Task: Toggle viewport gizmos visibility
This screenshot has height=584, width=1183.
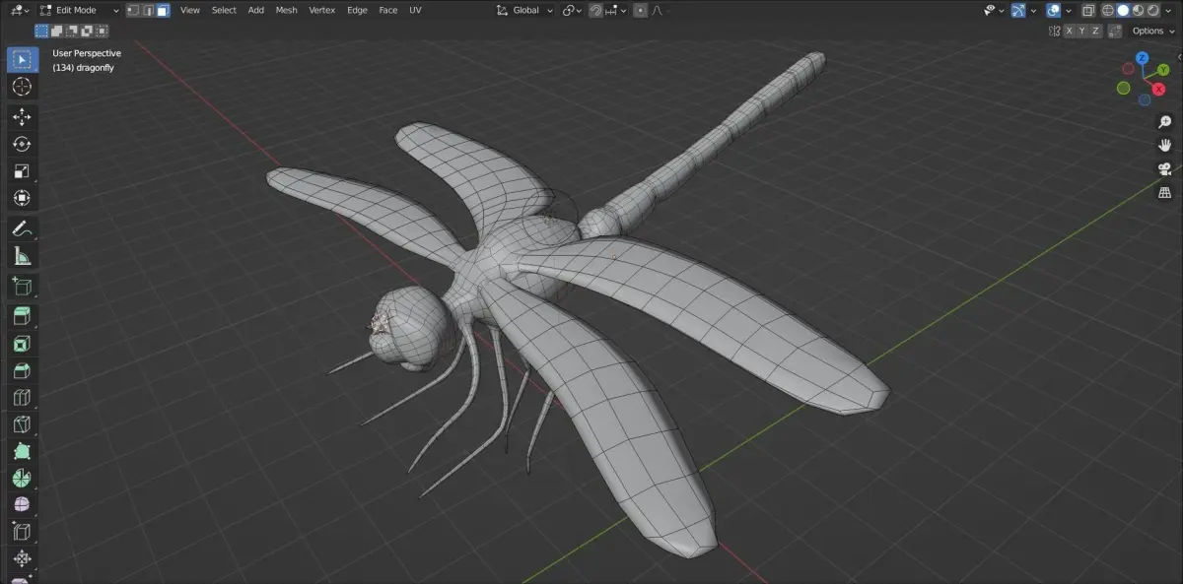Action: [x=1018, y=10]
